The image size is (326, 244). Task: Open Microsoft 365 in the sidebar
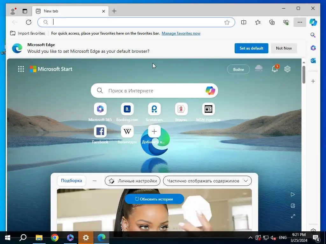(x=313, y=48)
